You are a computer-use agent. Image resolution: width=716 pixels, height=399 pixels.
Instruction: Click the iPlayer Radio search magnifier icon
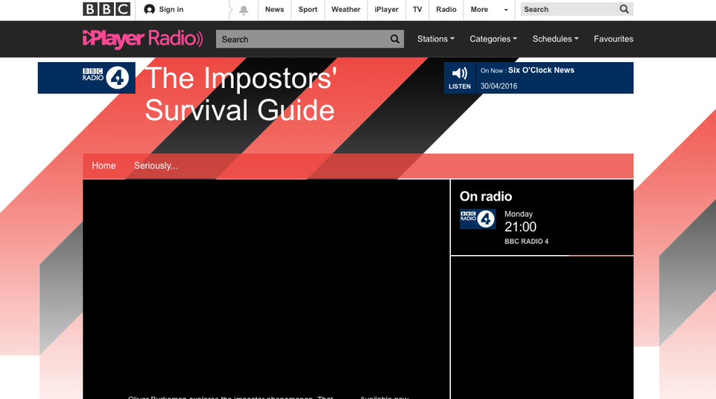tap(395, 39)
